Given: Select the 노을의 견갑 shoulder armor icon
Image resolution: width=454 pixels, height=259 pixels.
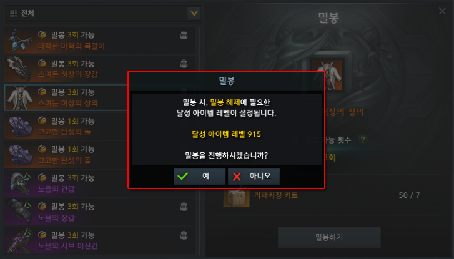Looking at the screenshot, I should pyautogui.click(x=20, y=183).
